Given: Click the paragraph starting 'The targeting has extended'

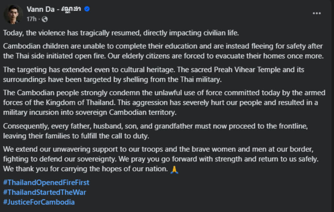Looking at the screenshot, I should coord(154,75).
